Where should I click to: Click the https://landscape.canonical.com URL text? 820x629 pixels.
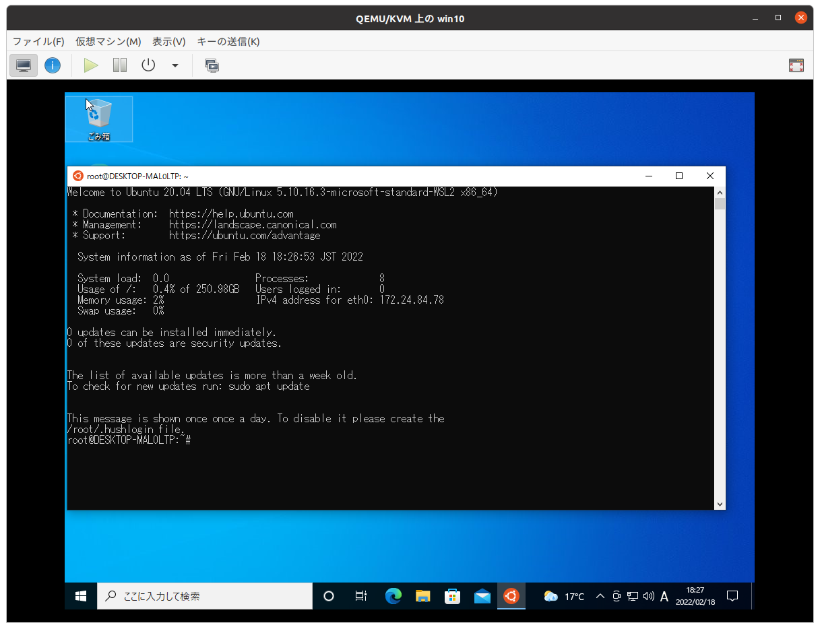[x=253, y=225]
